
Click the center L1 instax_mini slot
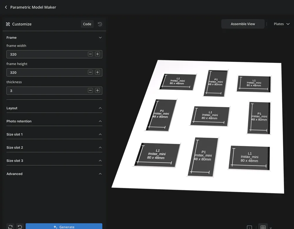pyautogui.click(x=210, y=116)
